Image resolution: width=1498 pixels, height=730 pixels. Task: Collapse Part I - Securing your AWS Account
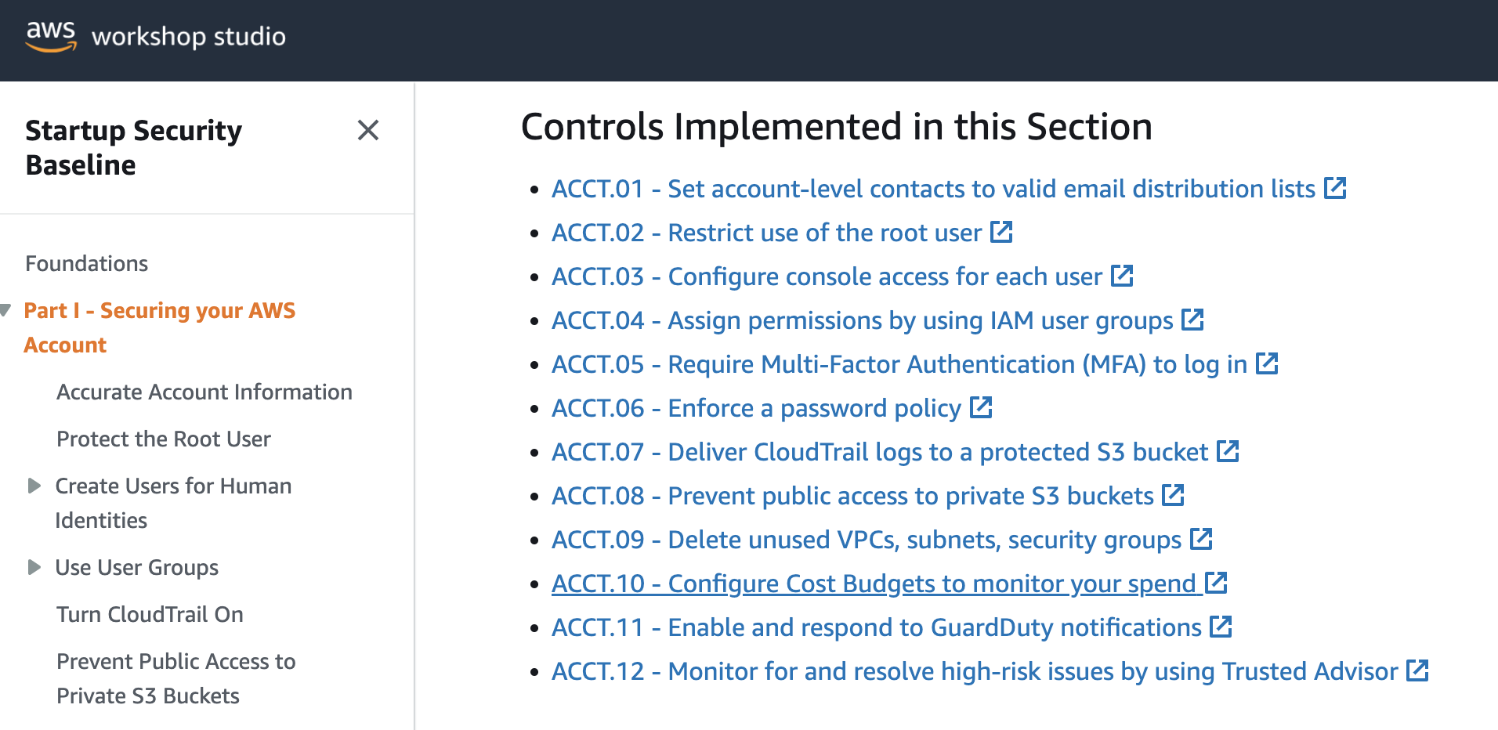(8, 309)
